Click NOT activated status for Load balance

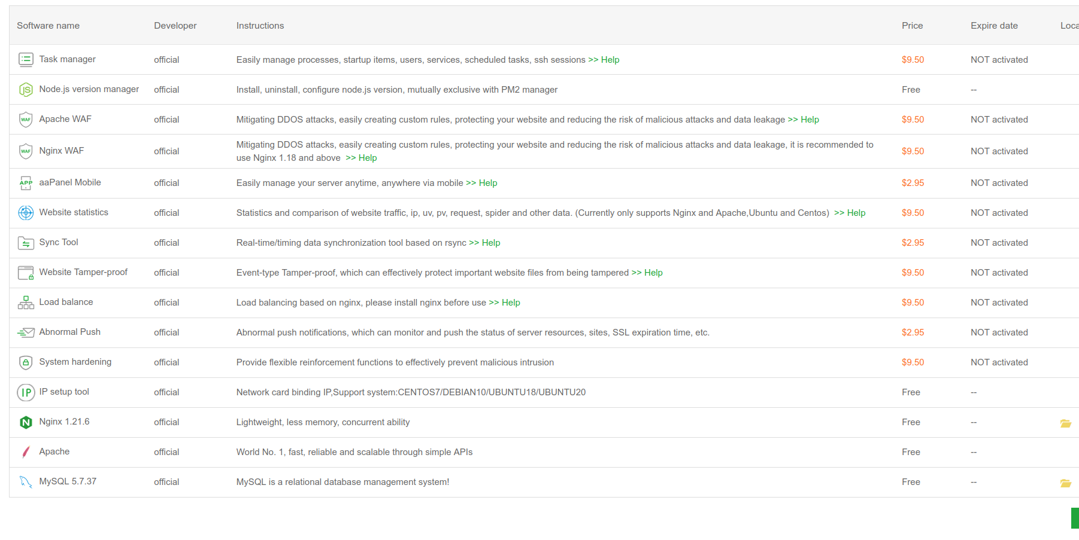[x=999, y=303]
